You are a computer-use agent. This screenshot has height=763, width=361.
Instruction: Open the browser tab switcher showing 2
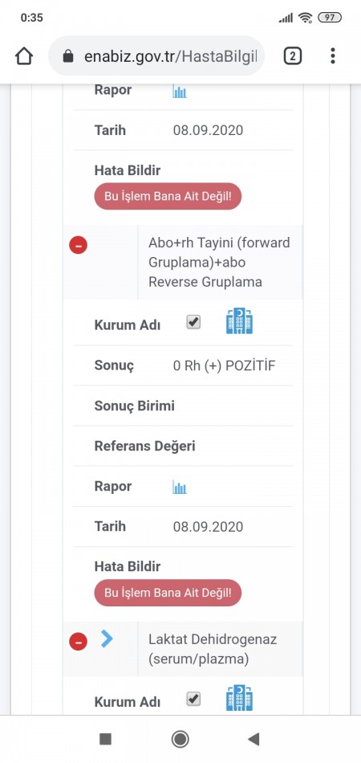[292, 56]
